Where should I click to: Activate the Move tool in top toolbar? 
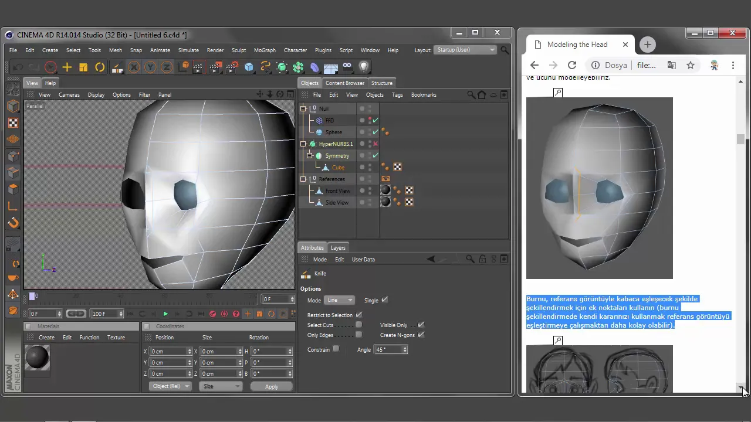[67, 67]
